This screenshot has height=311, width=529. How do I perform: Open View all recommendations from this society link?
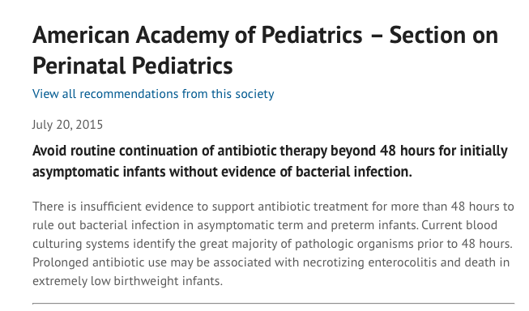click(x=153, y=94)
